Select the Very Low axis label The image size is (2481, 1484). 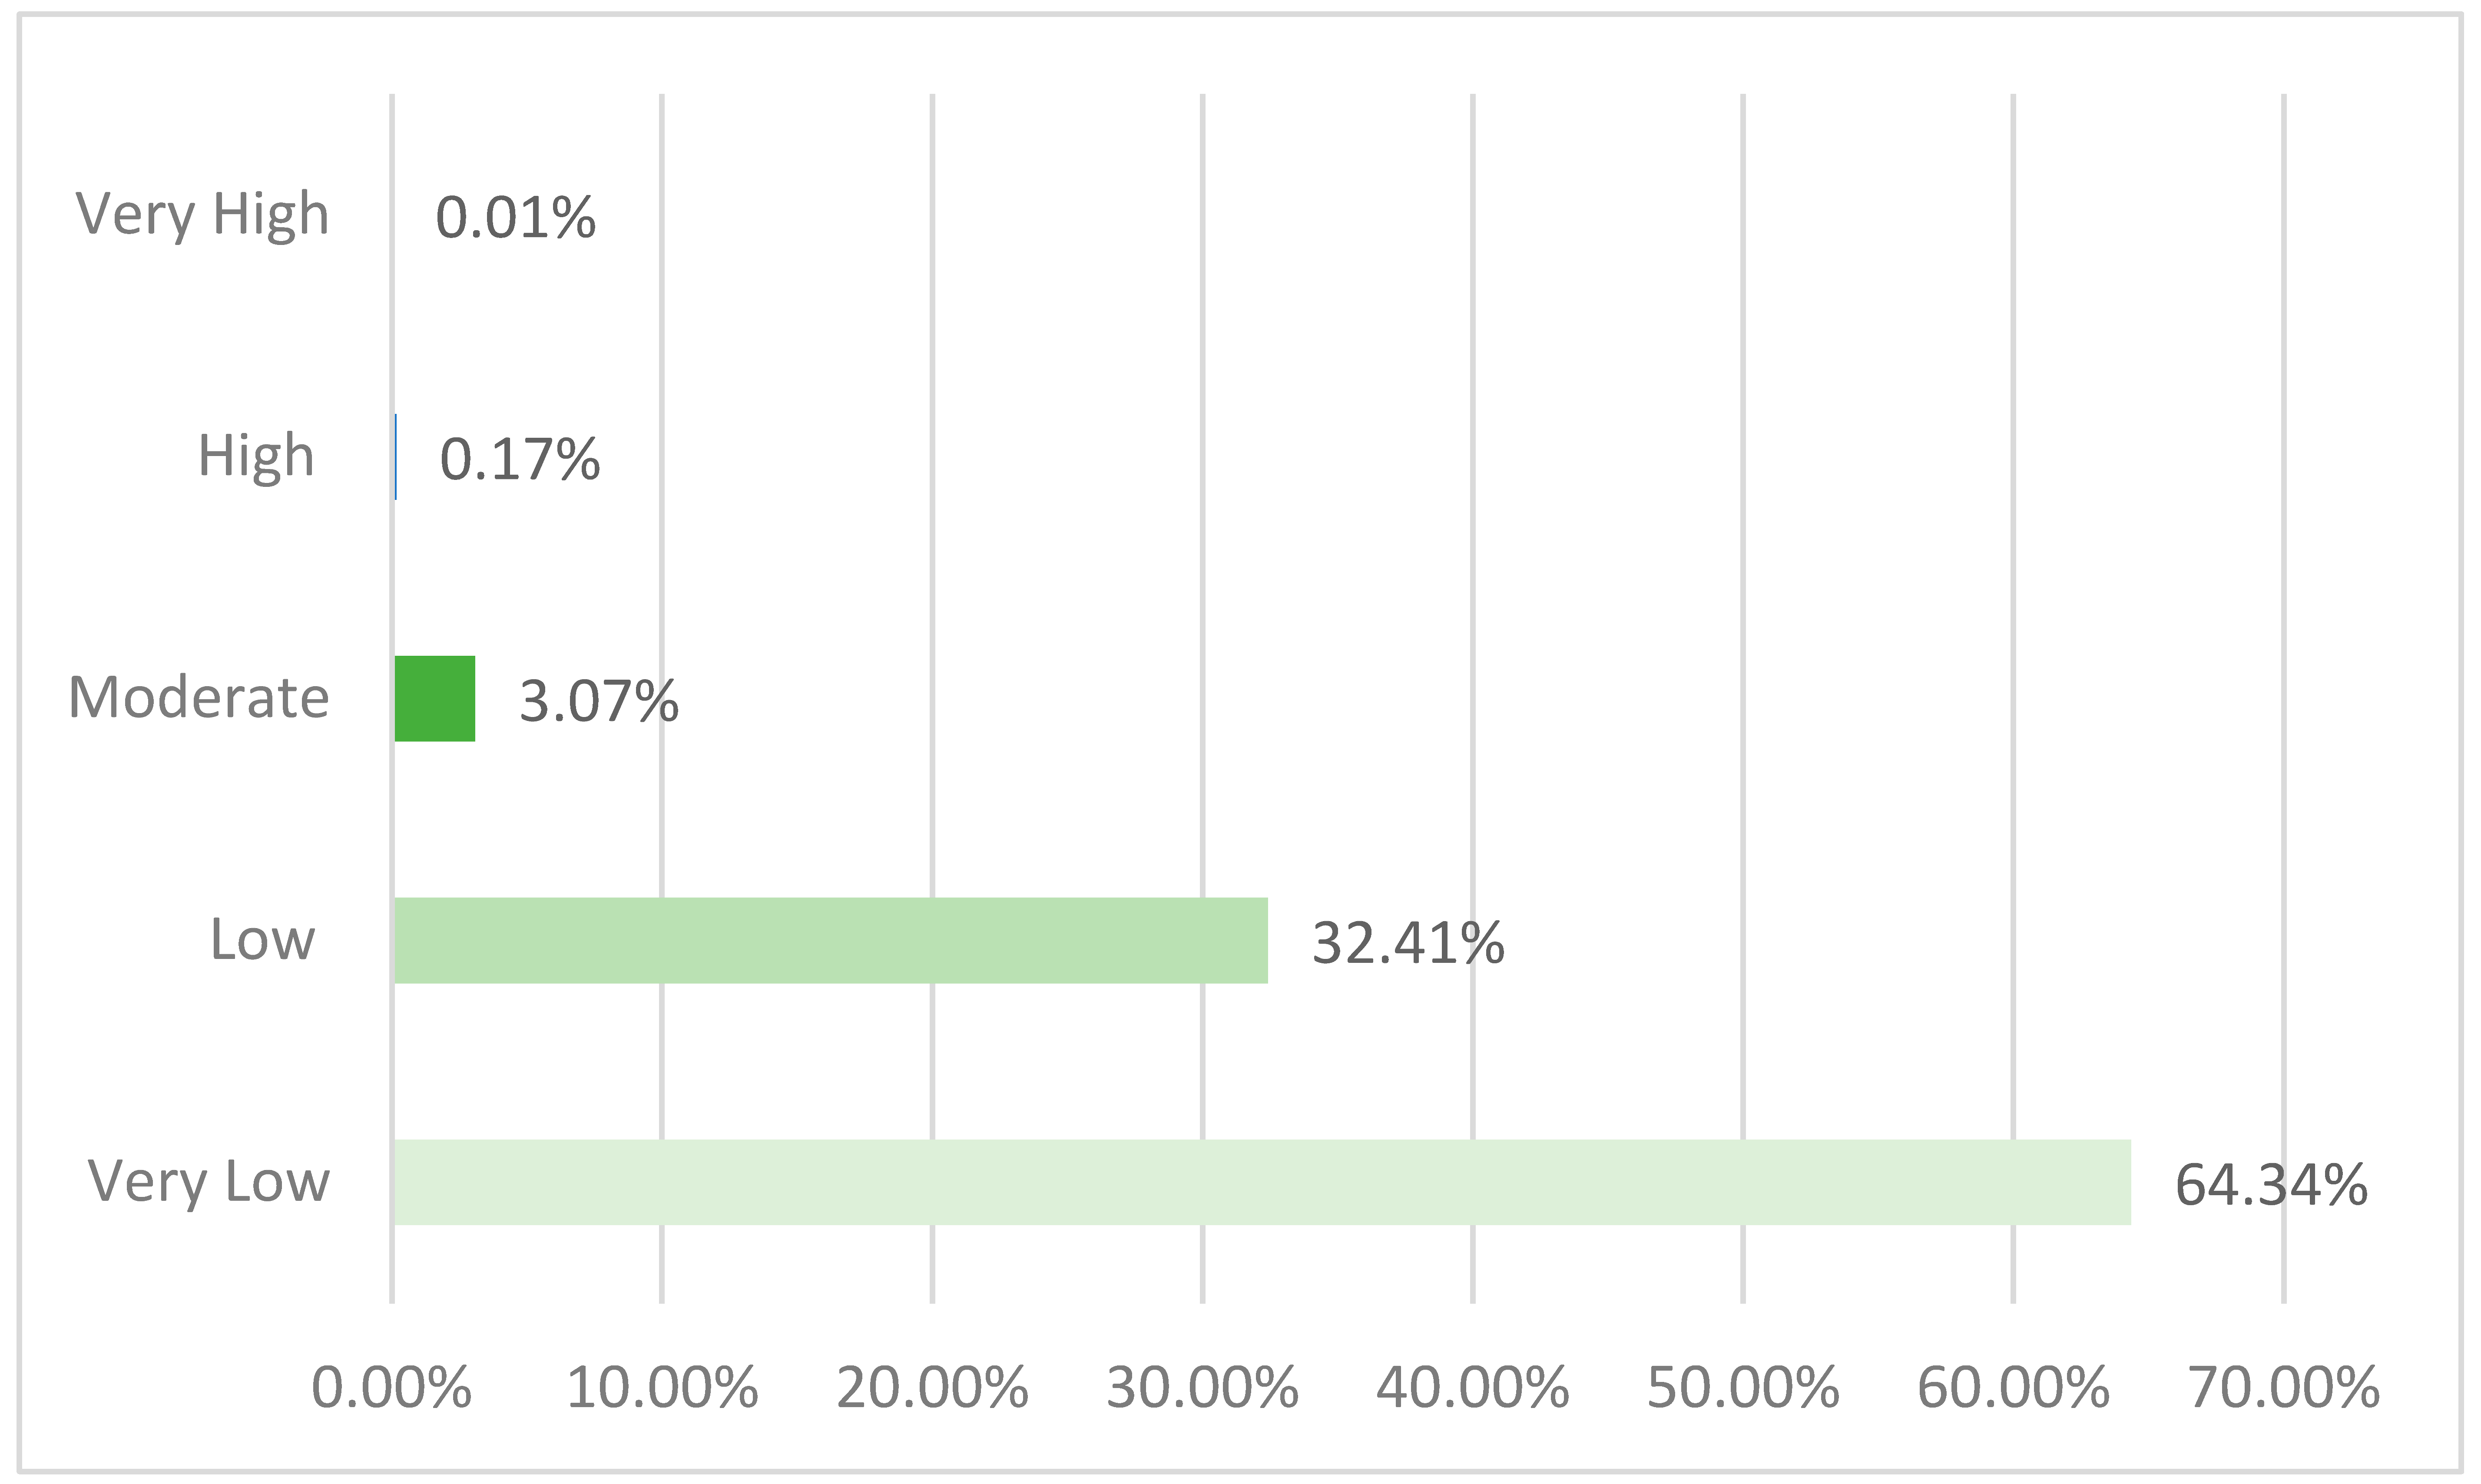pyautogui.click(x=208, y=1182)
